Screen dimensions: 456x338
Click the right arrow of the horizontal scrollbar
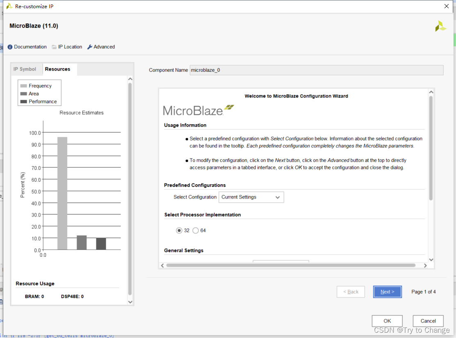click(425, 265)
